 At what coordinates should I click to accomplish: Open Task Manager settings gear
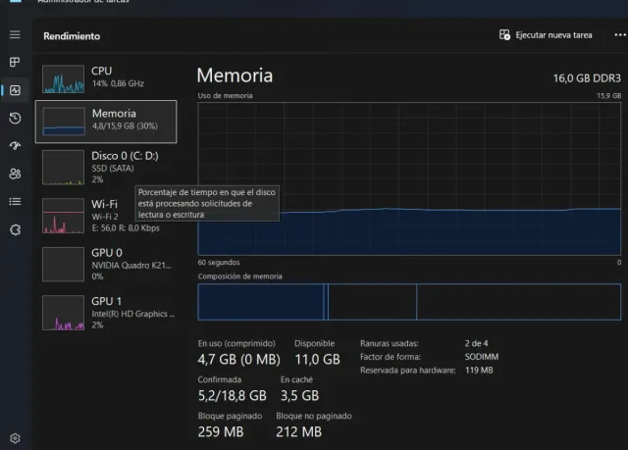(x=15, y=437)
